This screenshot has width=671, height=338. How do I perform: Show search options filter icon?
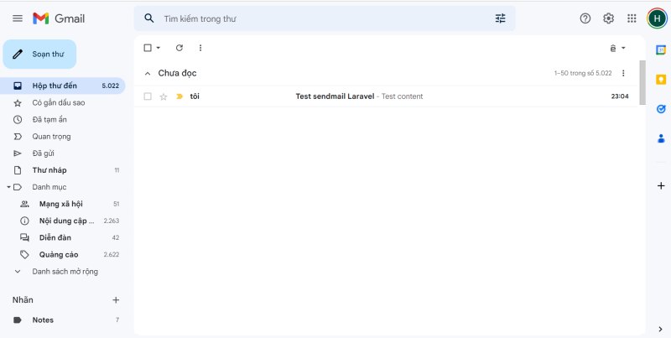tap(500, 18)
